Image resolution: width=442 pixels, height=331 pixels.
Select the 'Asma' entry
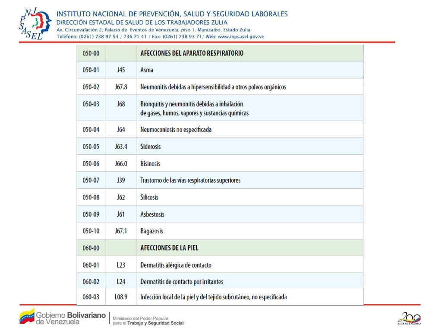tap(147, 70)
